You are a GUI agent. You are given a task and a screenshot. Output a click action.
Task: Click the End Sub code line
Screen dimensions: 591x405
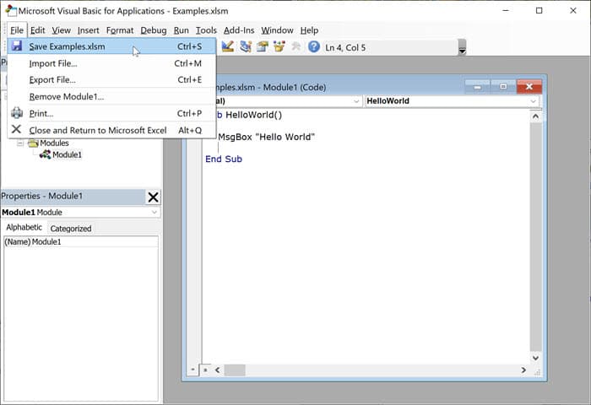pyautogui.click(x=224, y=159)
